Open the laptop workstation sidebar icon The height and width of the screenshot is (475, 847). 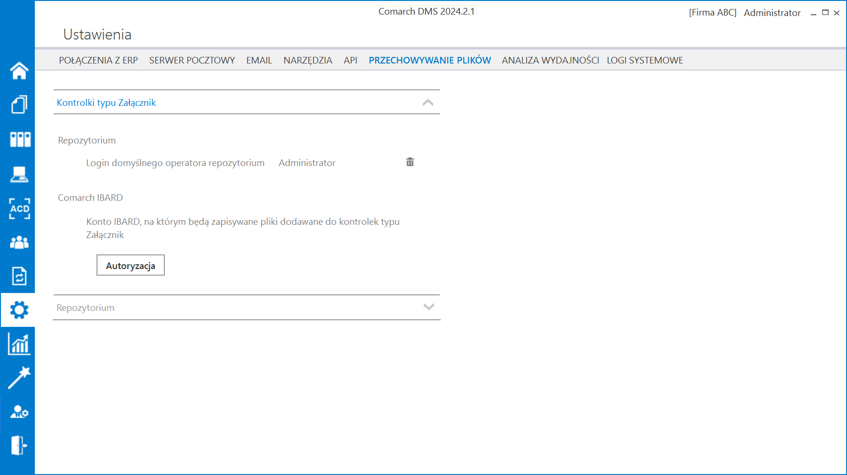pos(19,174)
